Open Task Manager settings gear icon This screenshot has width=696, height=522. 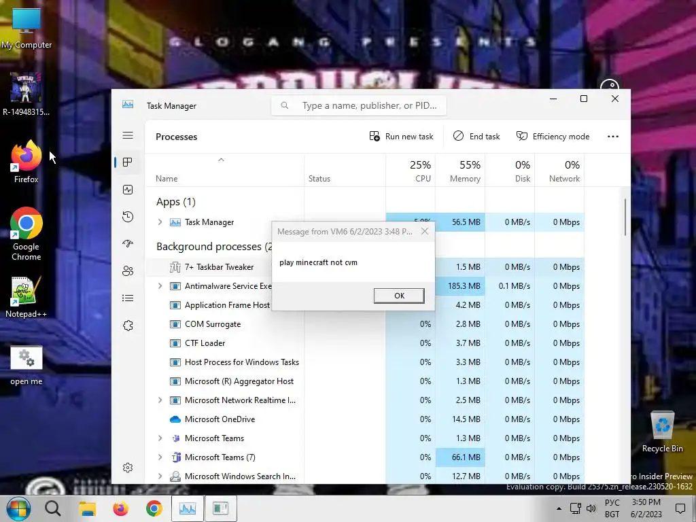(x=128, y=468)
